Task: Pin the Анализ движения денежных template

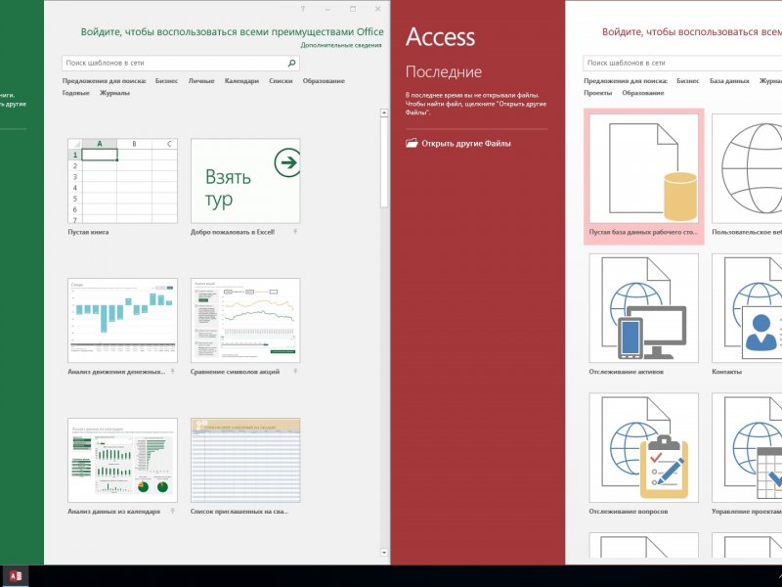Action: click(173, 372)
